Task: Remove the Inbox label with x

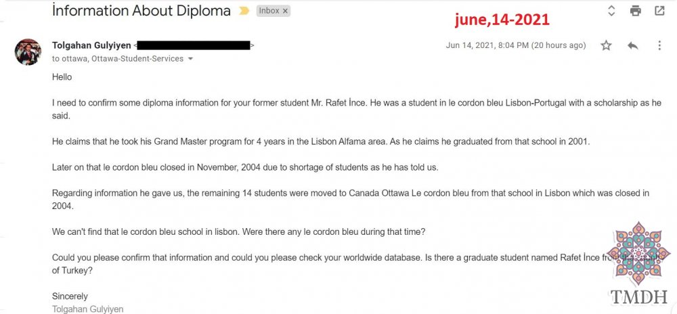Action: click(285, 12)
